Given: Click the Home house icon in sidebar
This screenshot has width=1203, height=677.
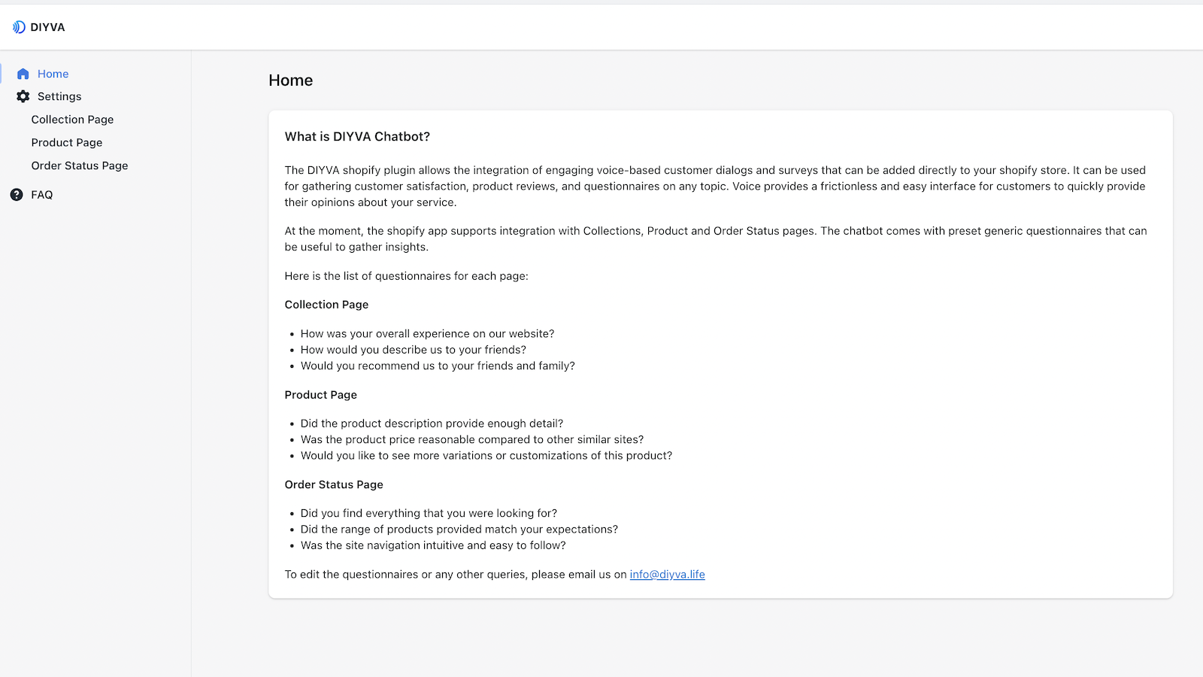Looking at the screenshot, I should pos(23,74).
